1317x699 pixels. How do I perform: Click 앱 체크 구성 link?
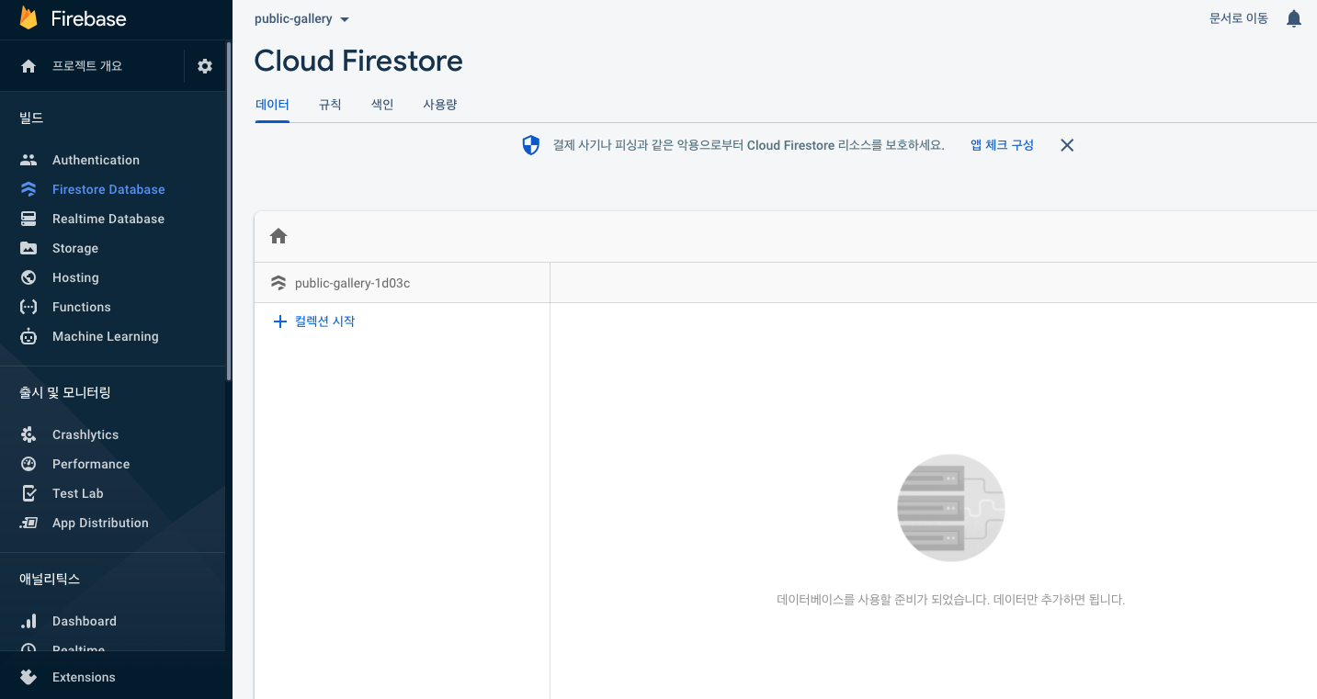click(1002, 145)
